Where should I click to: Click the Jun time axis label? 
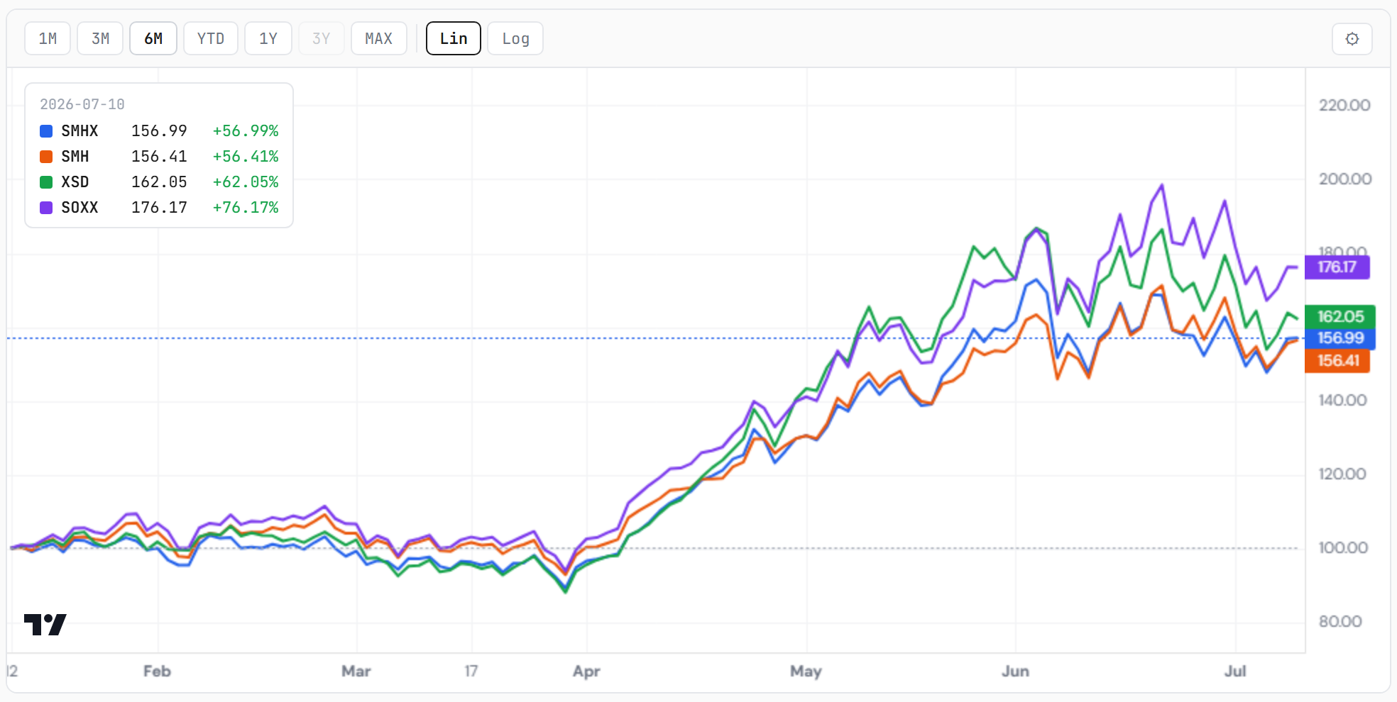(1015, 671)
